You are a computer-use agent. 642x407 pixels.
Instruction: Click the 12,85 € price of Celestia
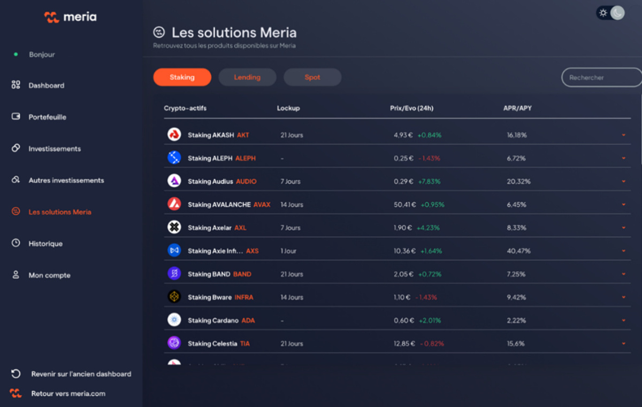pyautogui.click(x=404, y=343)
